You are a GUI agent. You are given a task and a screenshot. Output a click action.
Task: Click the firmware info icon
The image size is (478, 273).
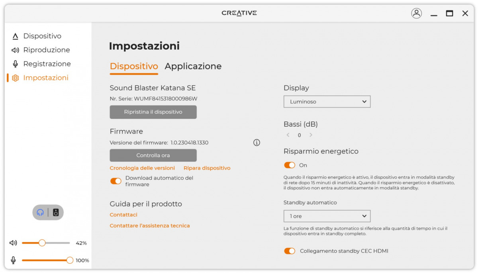[257, 143]
